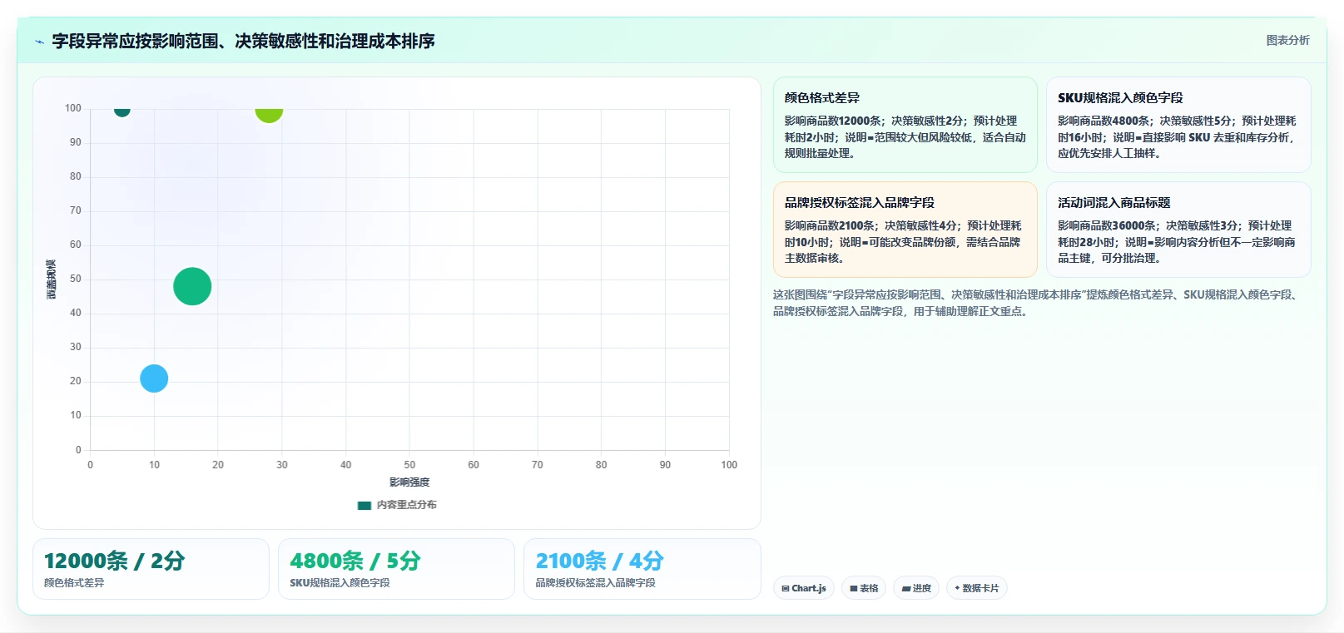
Task: Click the header title 字段异常应按影响范围
Action: coord(243,41)
